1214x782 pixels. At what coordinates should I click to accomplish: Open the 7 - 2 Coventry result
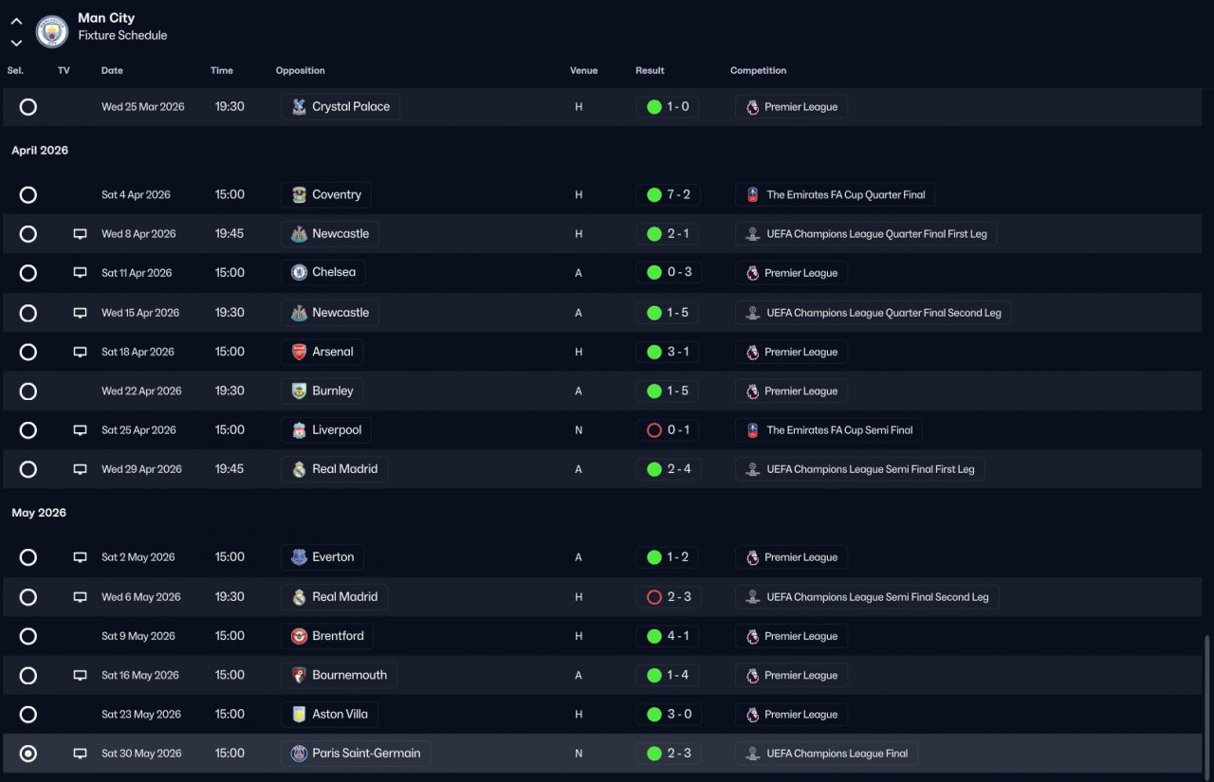pyautogui.click(x=668, y=194)
